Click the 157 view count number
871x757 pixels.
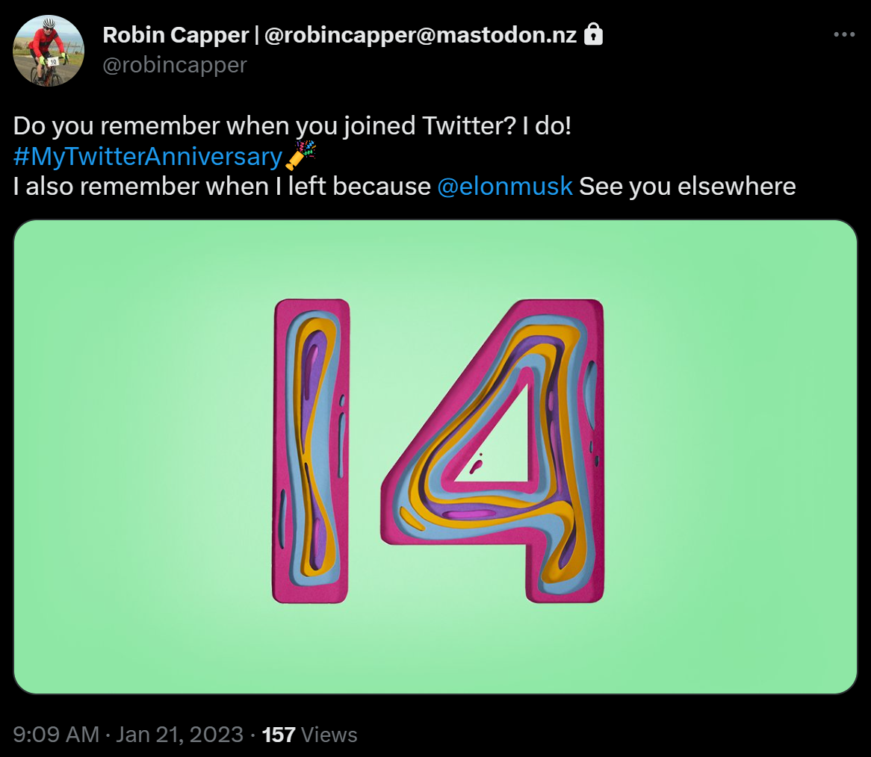tap(279, 735)
